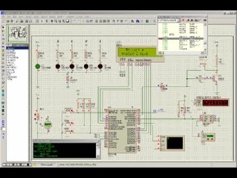Select the 2D Graphics Text tool (A)
The image size is (237, 178).
3,107
